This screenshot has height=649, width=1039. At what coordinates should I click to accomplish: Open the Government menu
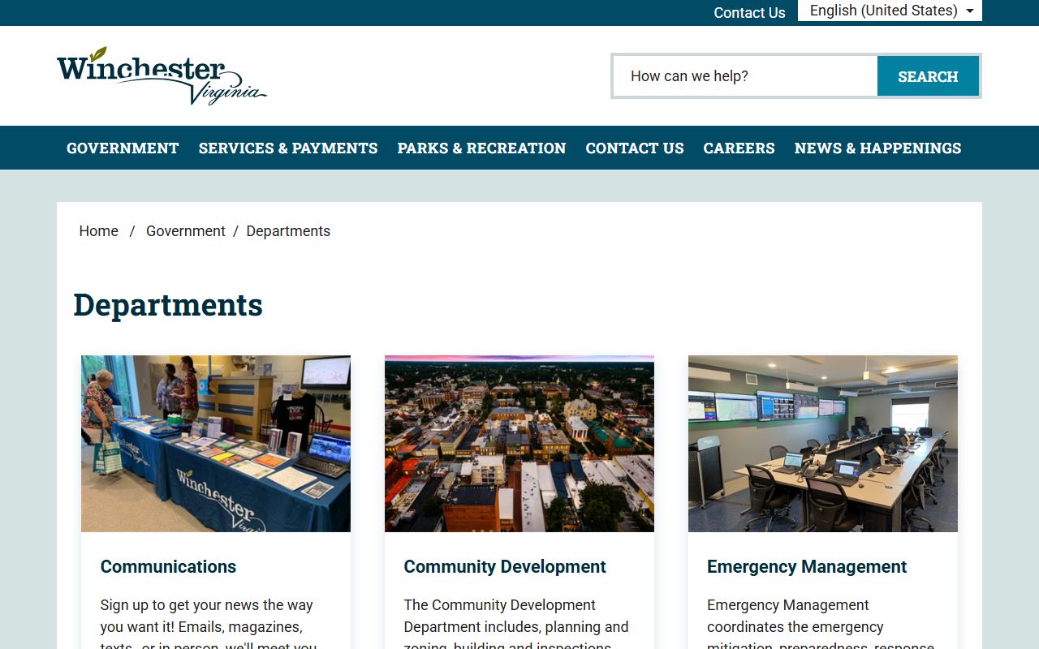(x=123, y=148)
